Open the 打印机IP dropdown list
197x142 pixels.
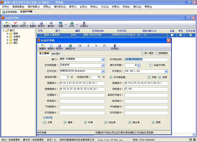click(x=166, y=71)
